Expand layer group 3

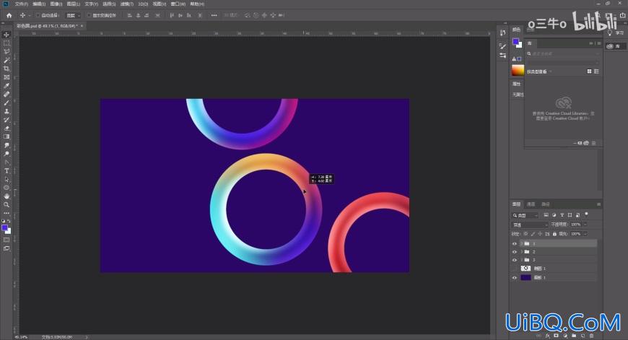[522, 260]
